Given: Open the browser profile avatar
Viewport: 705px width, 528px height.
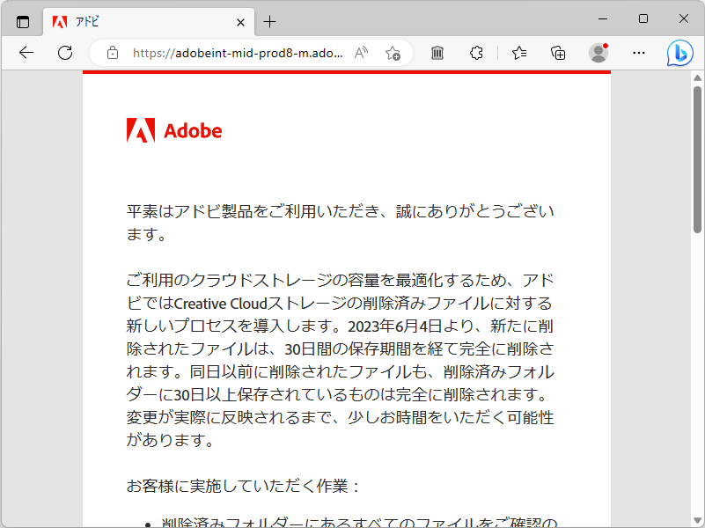Looking at the screenshot, I should pos(598,53).
